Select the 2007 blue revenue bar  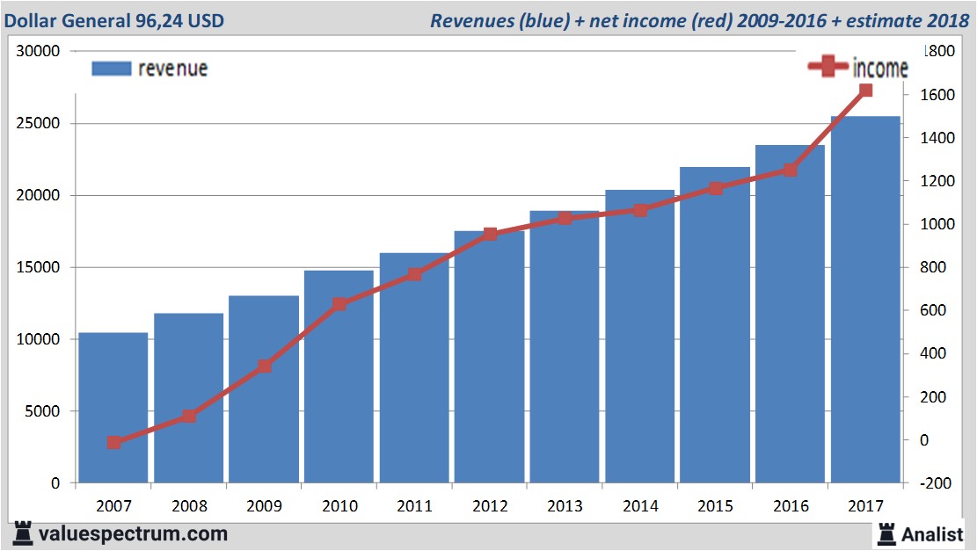coord(113,408)
